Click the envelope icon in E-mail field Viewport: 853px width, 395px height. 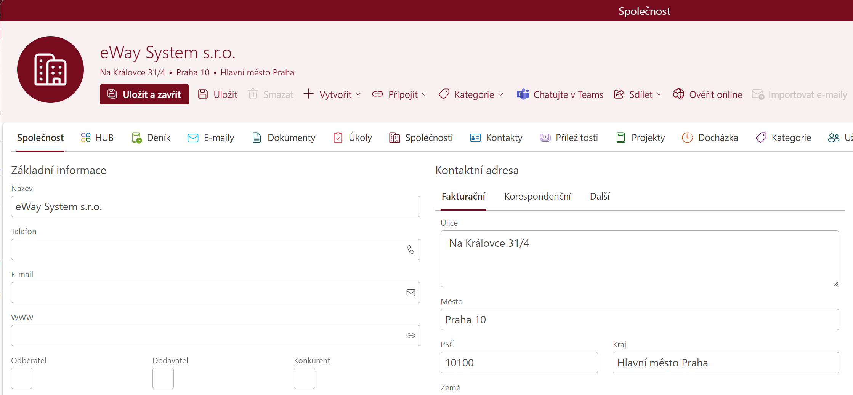pyautogui.click(x=410, y=293)
